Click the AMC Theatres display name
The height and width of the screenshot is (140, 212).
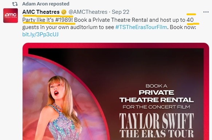pos(41,12)
